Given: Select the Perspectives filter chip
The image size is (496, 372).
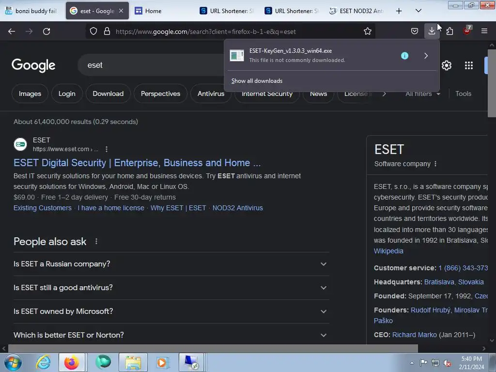Looking at the screenshot, I should 160,93.
